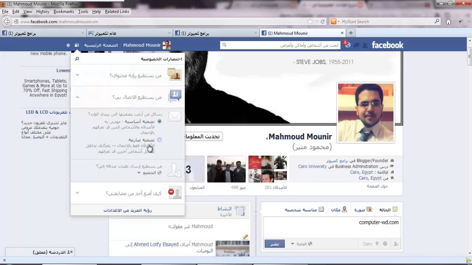Open the new tab plus button
Image resolution: width=472 pixels, height=265 pixels.
pos(351,33)
